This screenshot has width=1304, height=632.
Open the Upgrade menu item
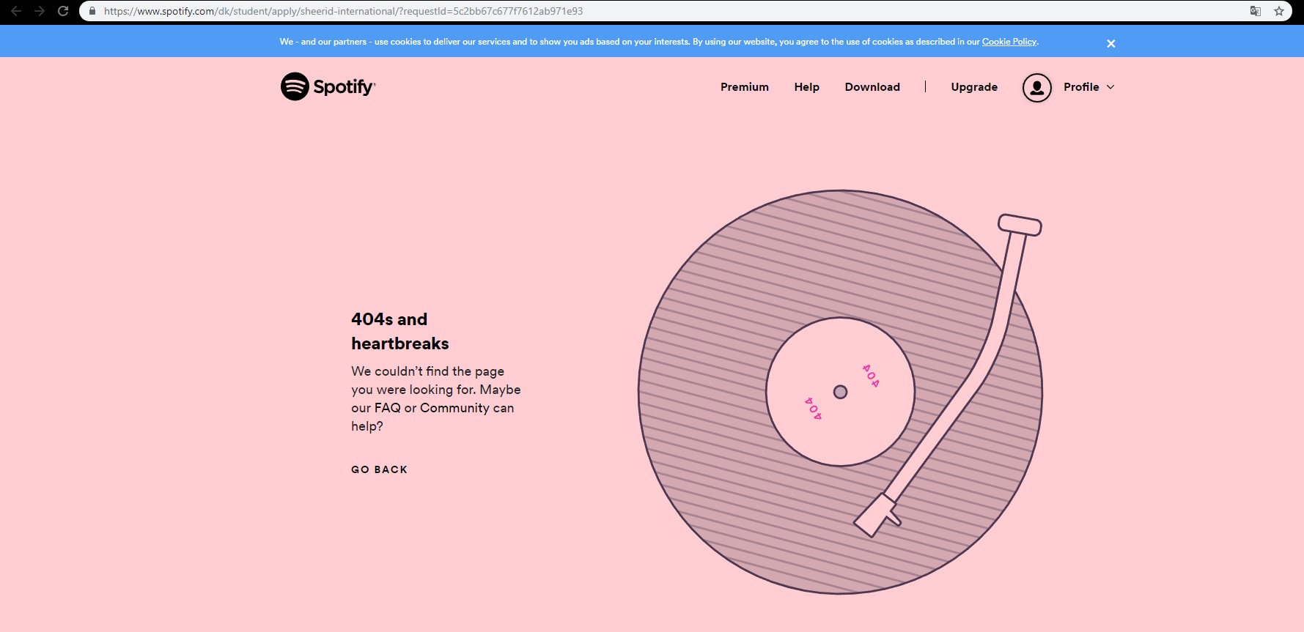tap(974, 87)
